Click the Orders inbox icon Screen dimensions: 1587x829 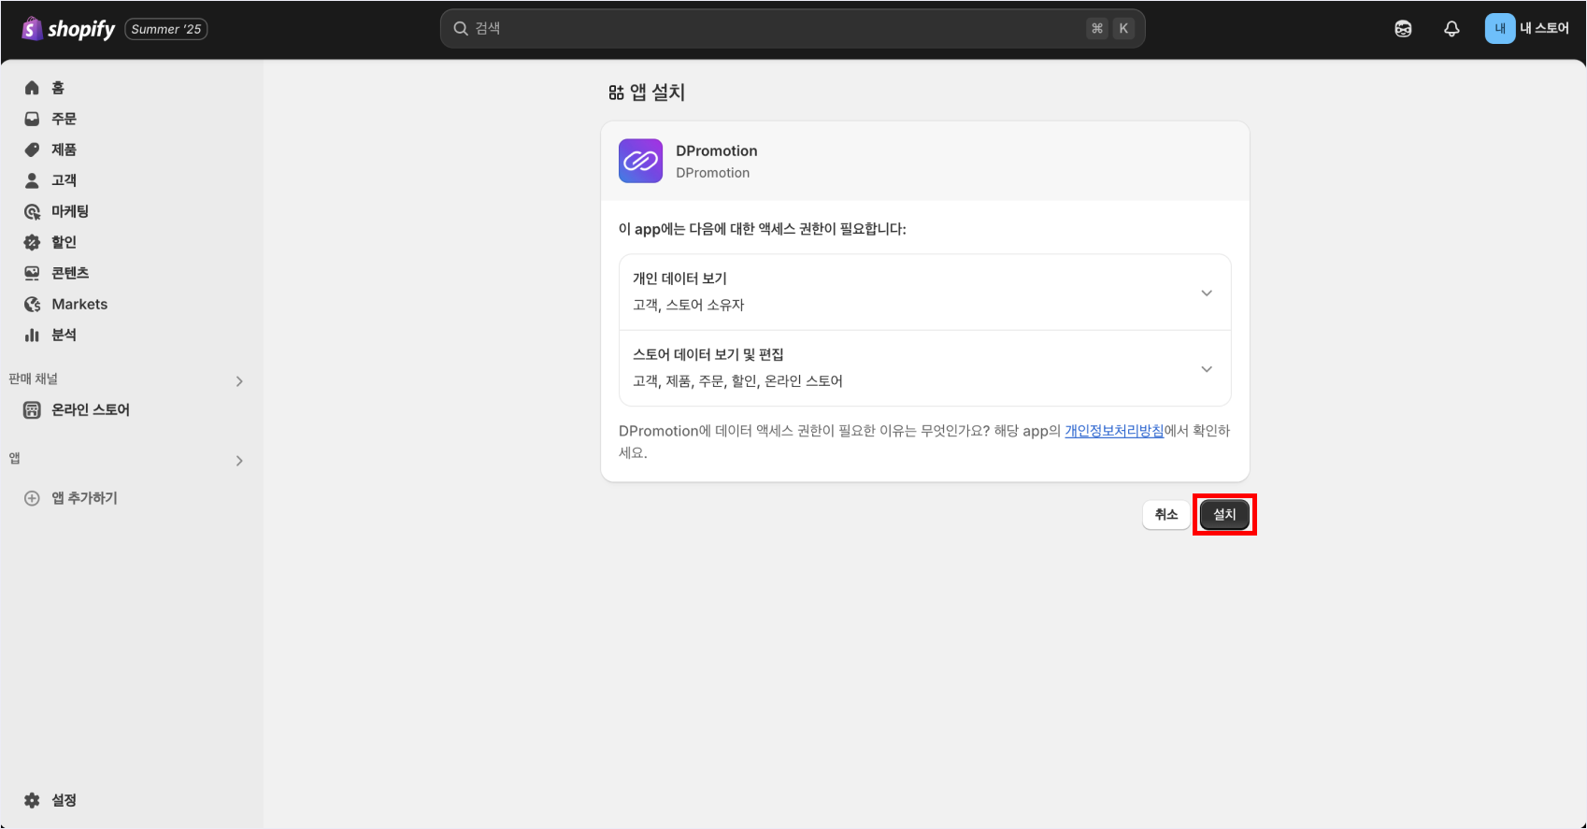[32, 119]
